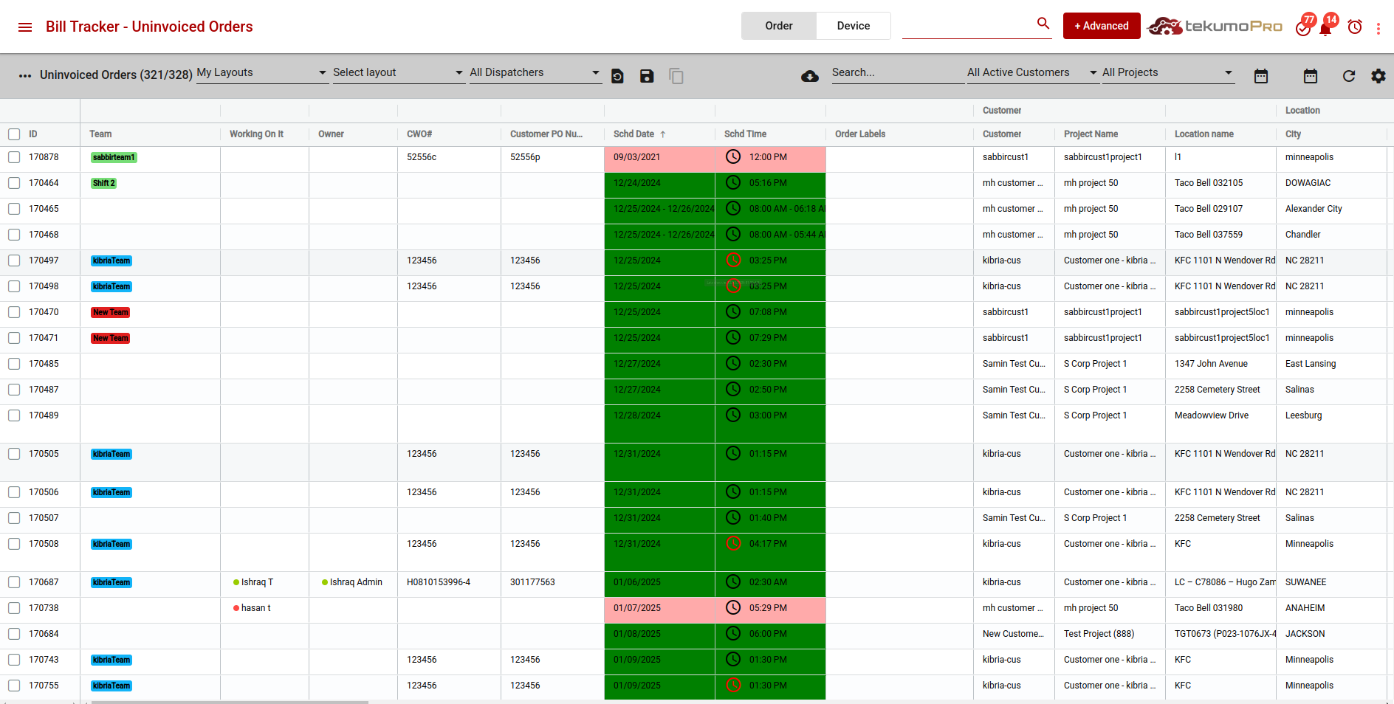Screen dimensions: 1394x704
Task: Select checkbox for order 170878
Action: 14,157
